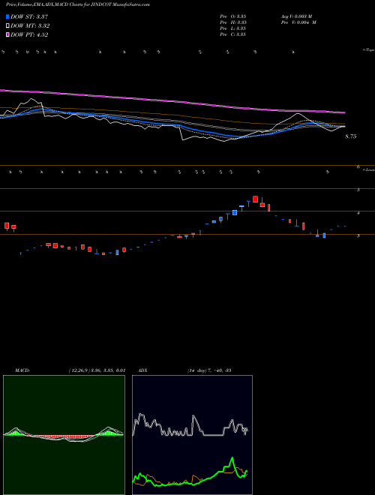
Task: Click the '<Lows' marker label
Action: pos(369,169)
